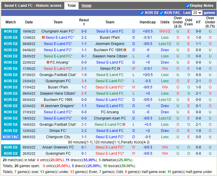
Task: Click red card icon before Jeonnam Dragons on 02/04/22
Action: pyautogui.click(x=43, y=106)
